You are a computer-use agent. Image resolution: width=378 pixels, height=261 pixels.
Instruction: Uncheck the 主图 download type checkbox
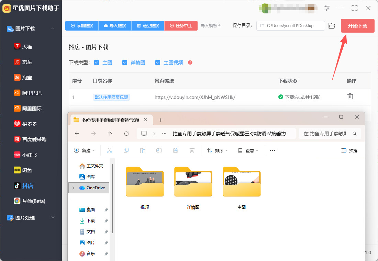point(97,63)
